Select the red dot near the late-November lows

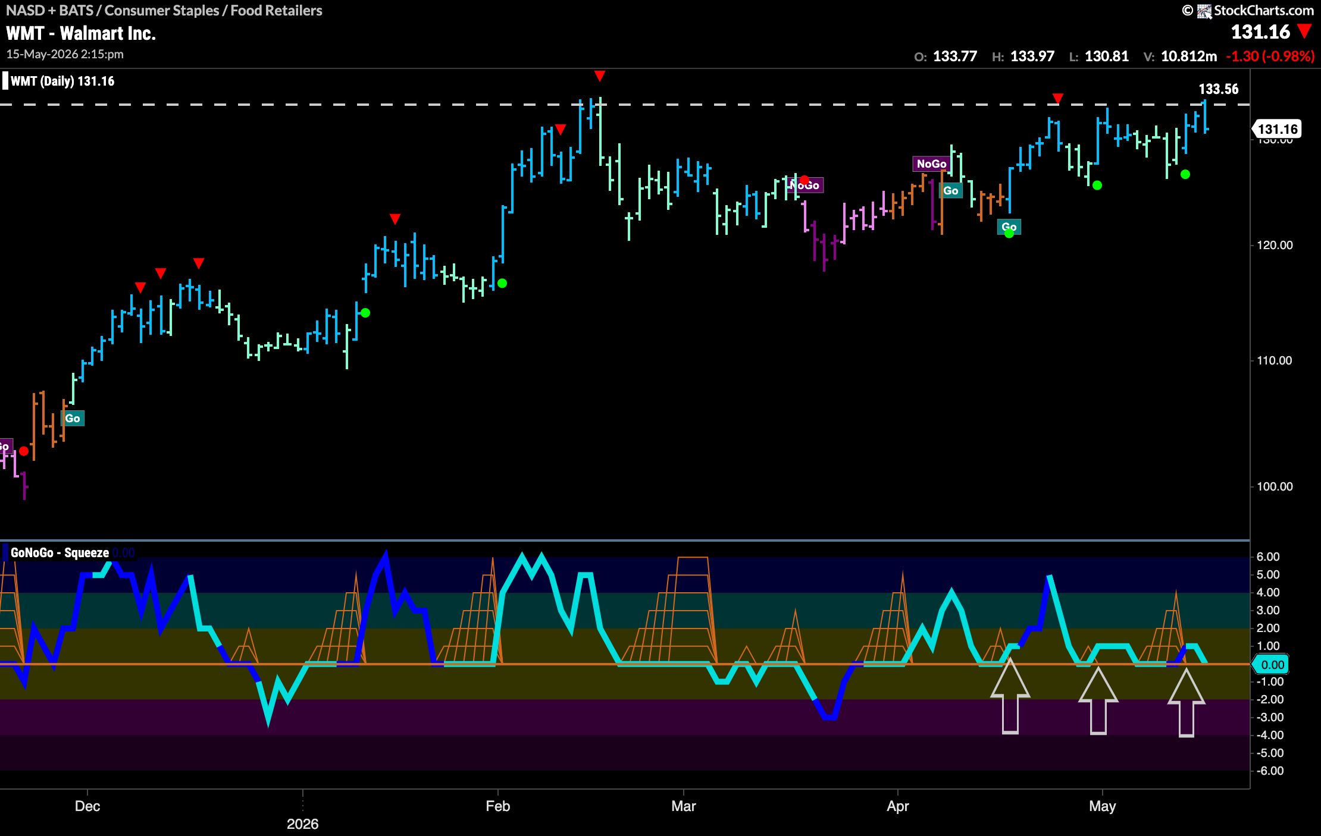[x=24, y=451]
